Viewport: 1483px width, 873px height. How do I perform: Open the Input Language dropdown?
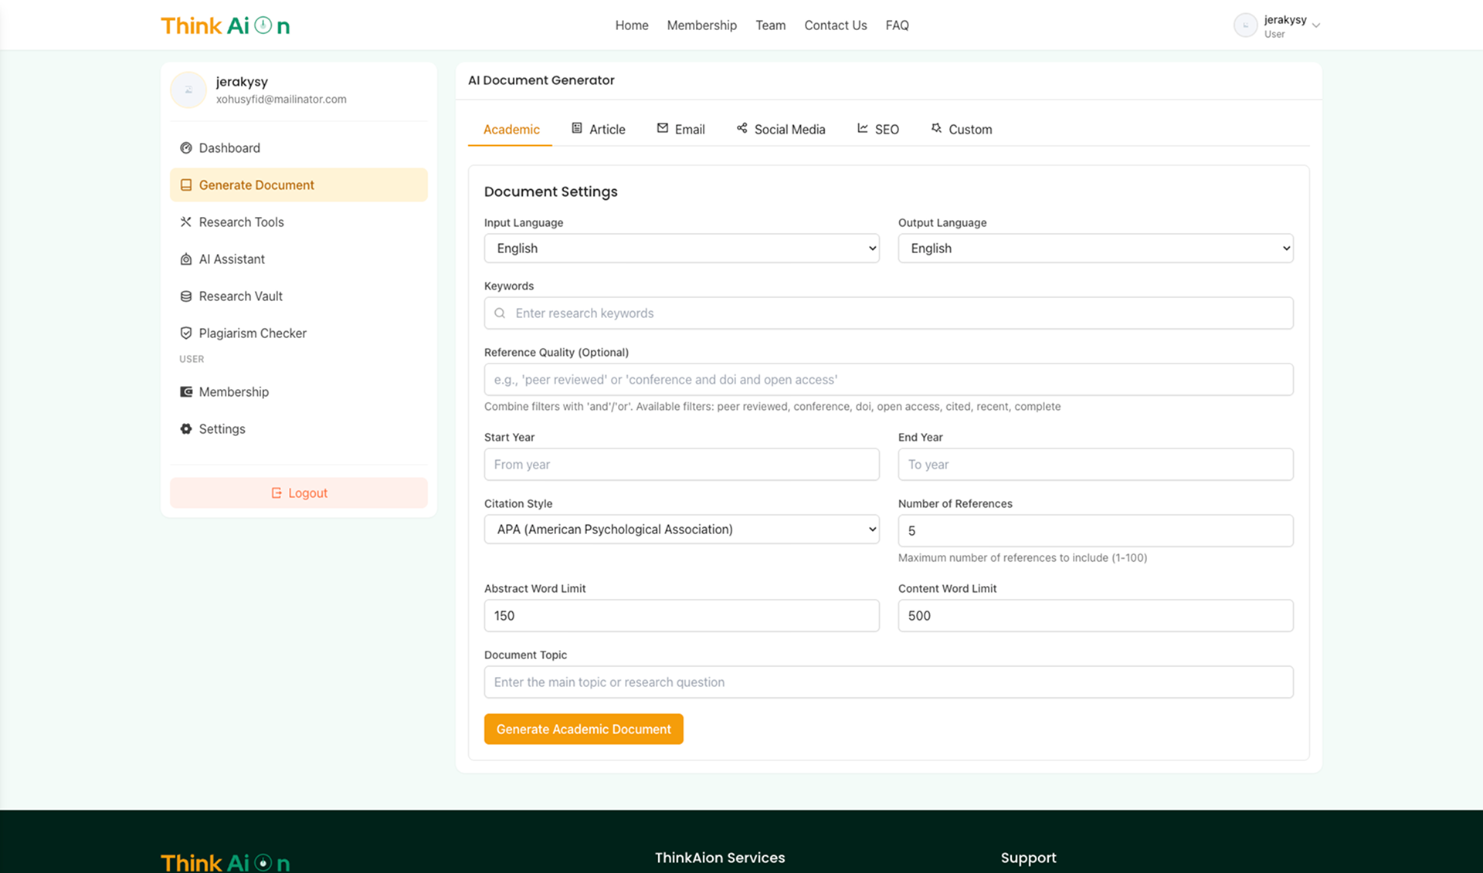[680, 248]
